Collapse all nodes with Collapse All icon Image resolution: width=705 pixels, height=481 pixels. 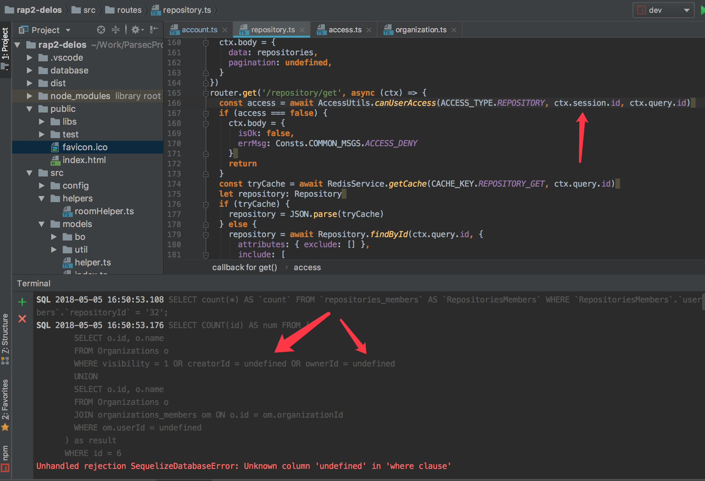coord(116,30)
